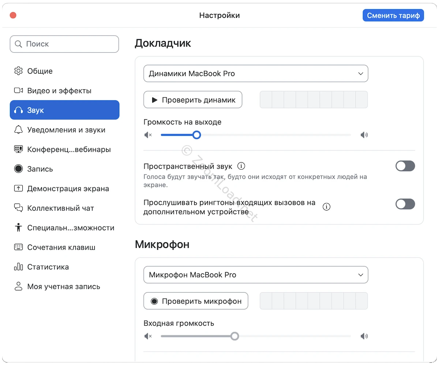Open the Сочетания клавиш settings section
Image resolution: width=439 pixels, height=365 pixels.
coord(61,247)
